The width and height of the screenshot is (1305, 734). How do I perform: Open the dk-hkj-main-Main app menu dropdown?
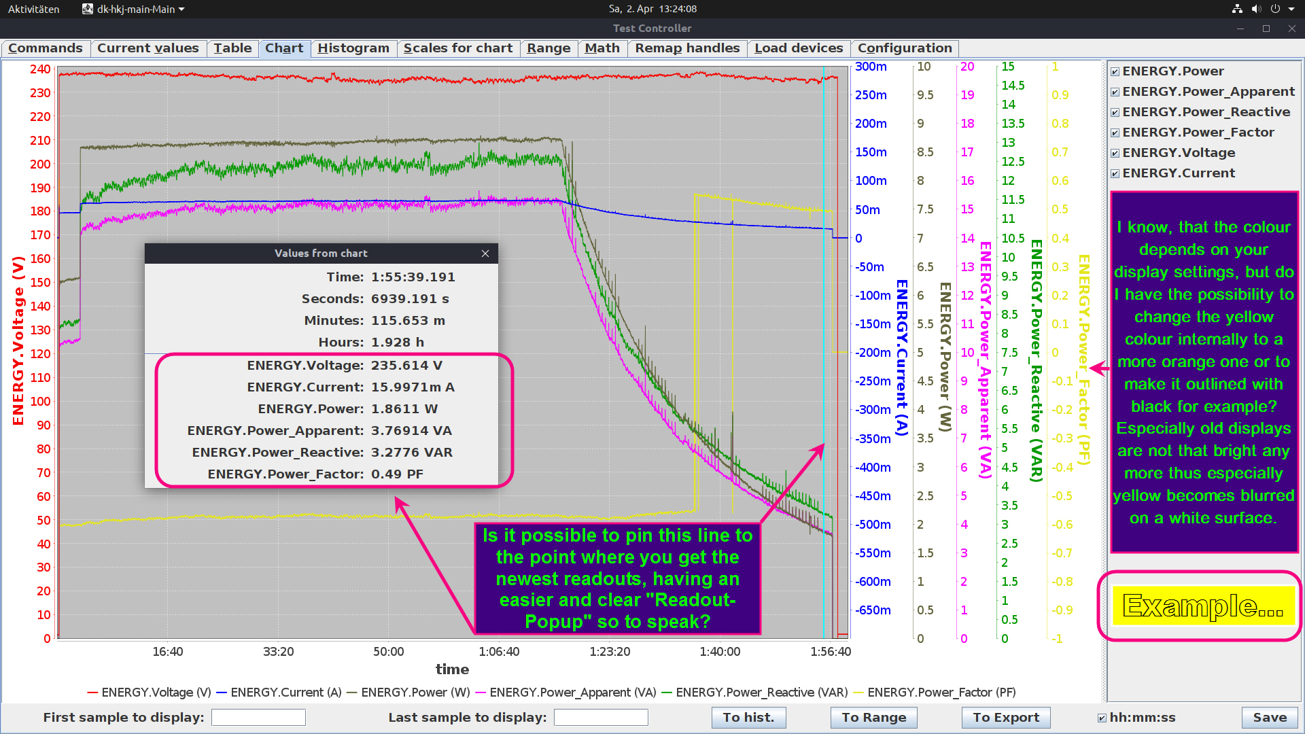click(181, 10)
